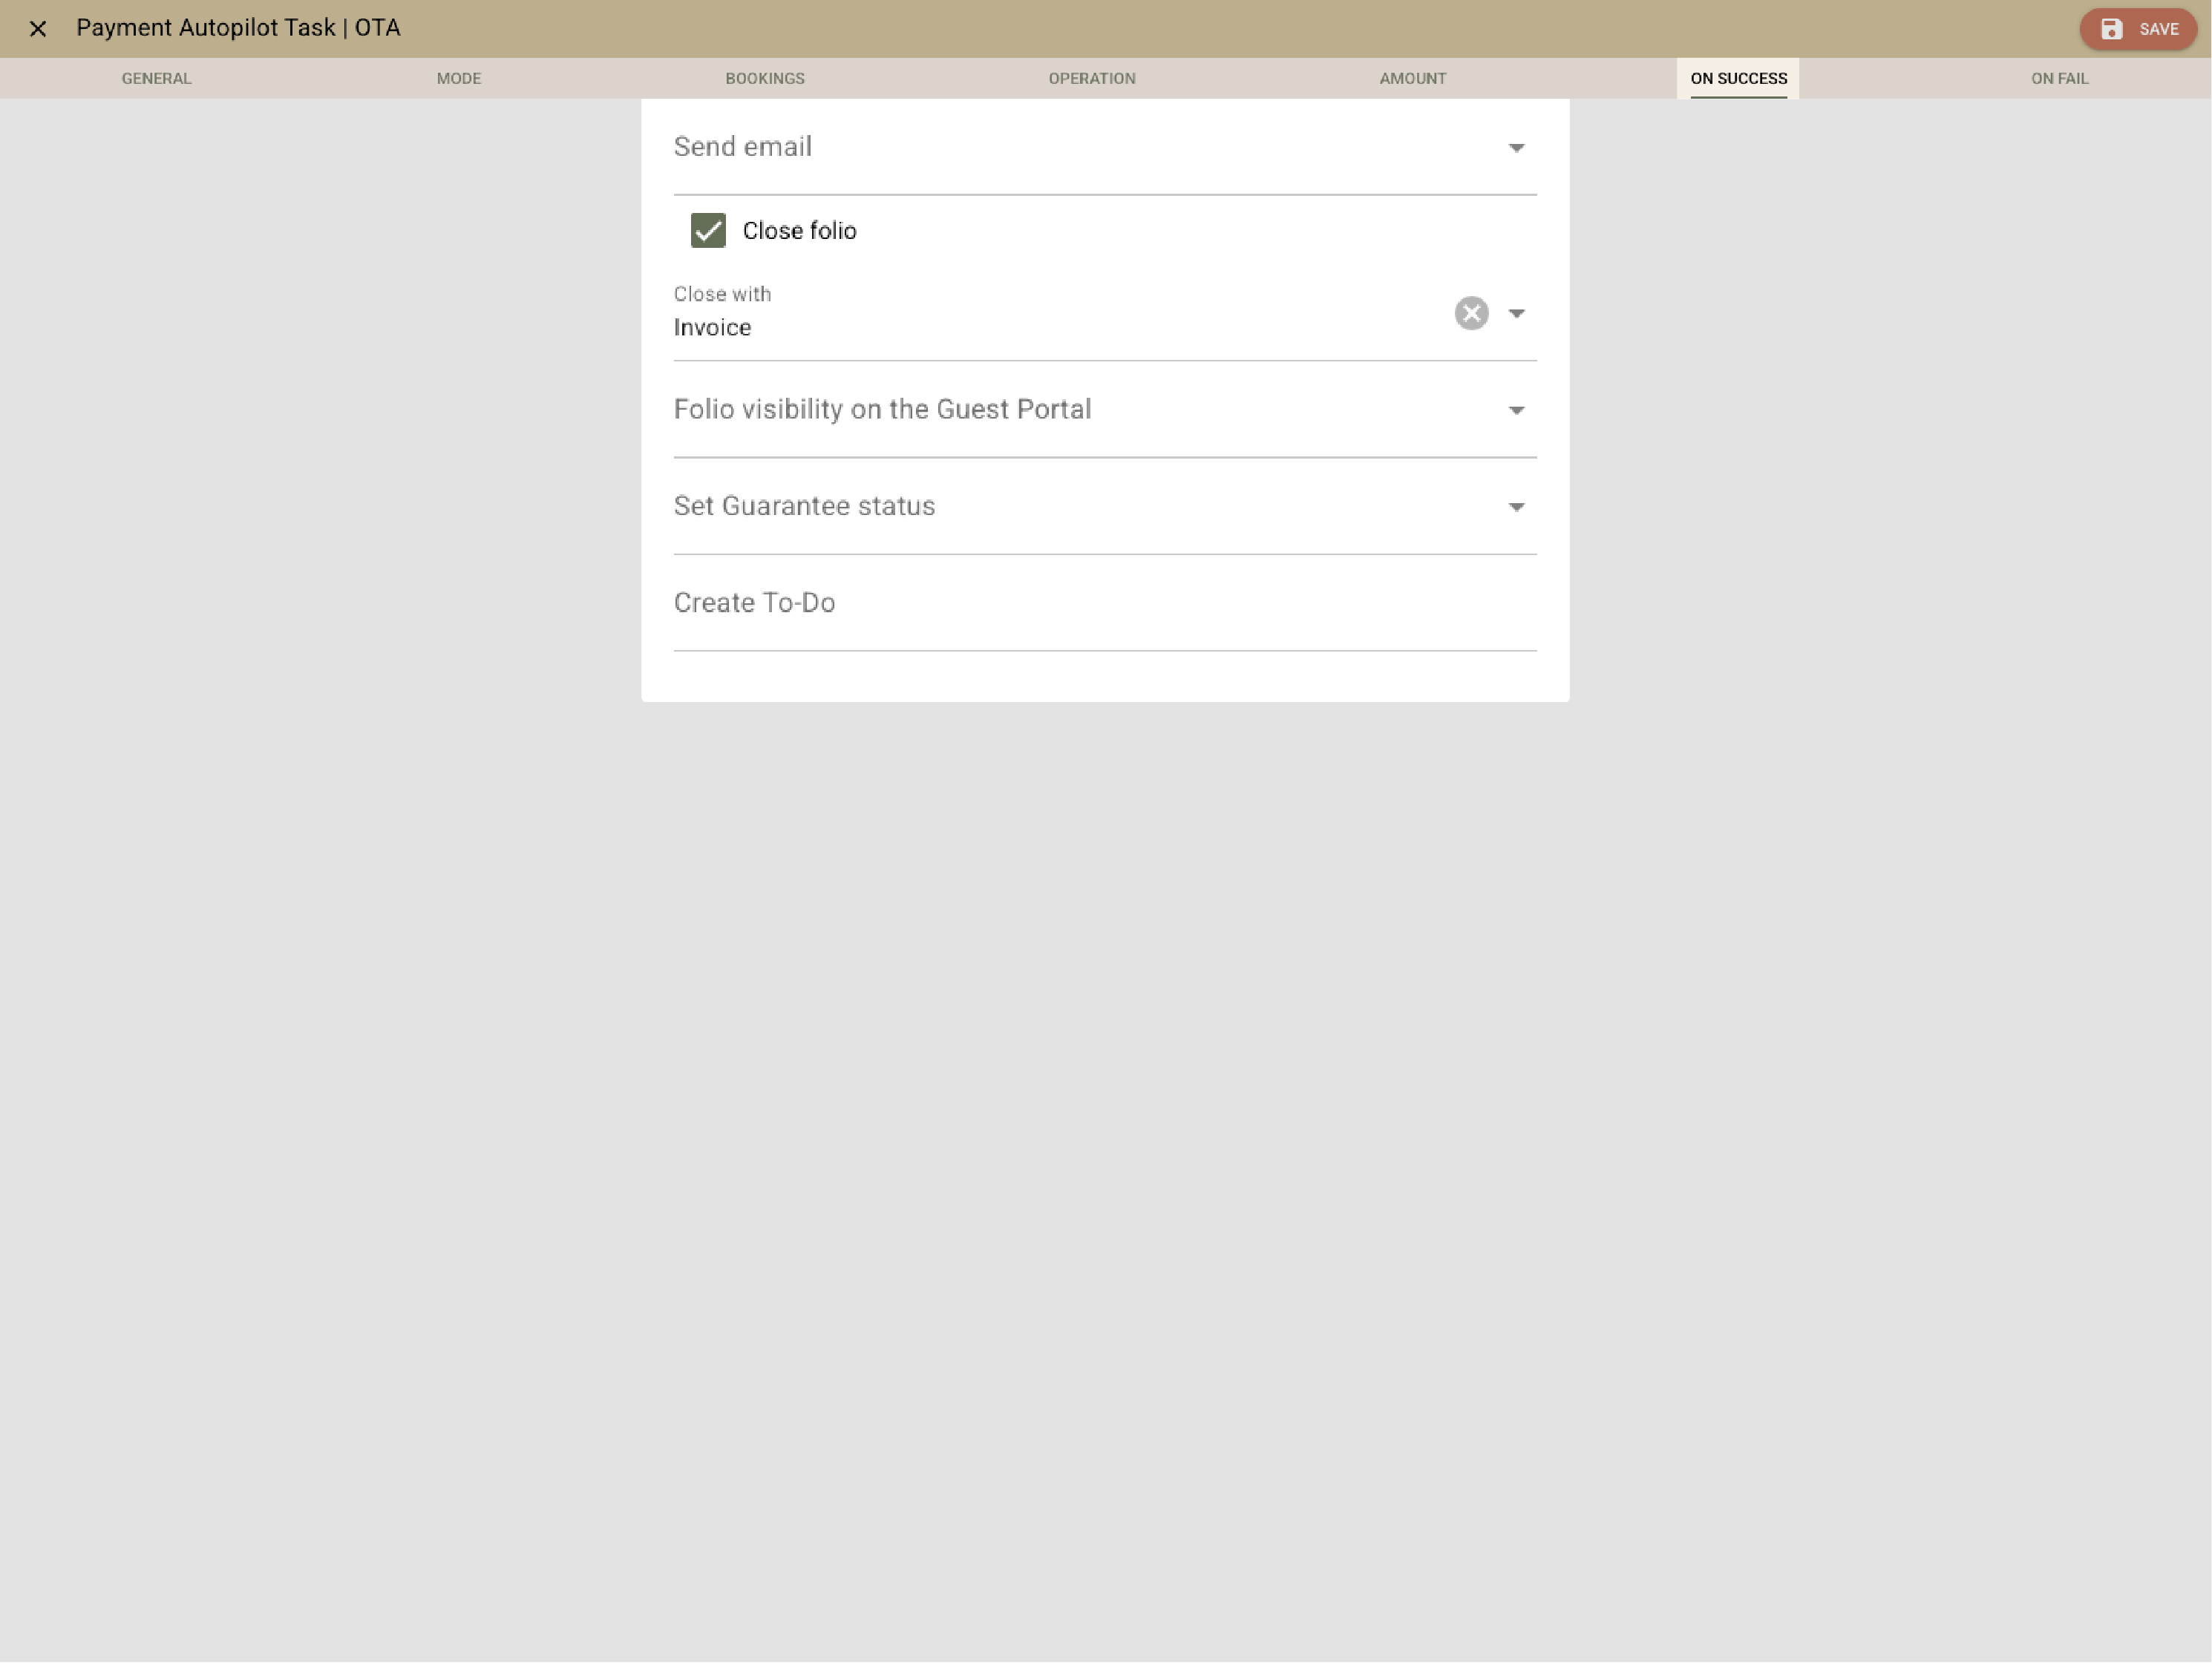Open the Send email selector
This screenshot has height=1663, width=2212.
(x=1100, y=147)
